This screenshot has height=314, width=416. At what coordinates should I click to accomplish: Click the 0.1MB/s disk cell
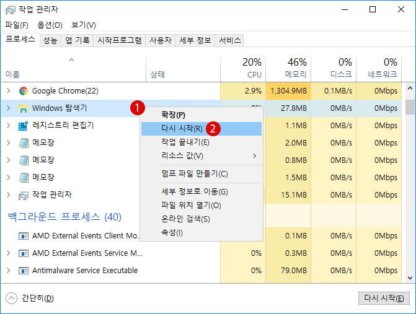(334, 91)
